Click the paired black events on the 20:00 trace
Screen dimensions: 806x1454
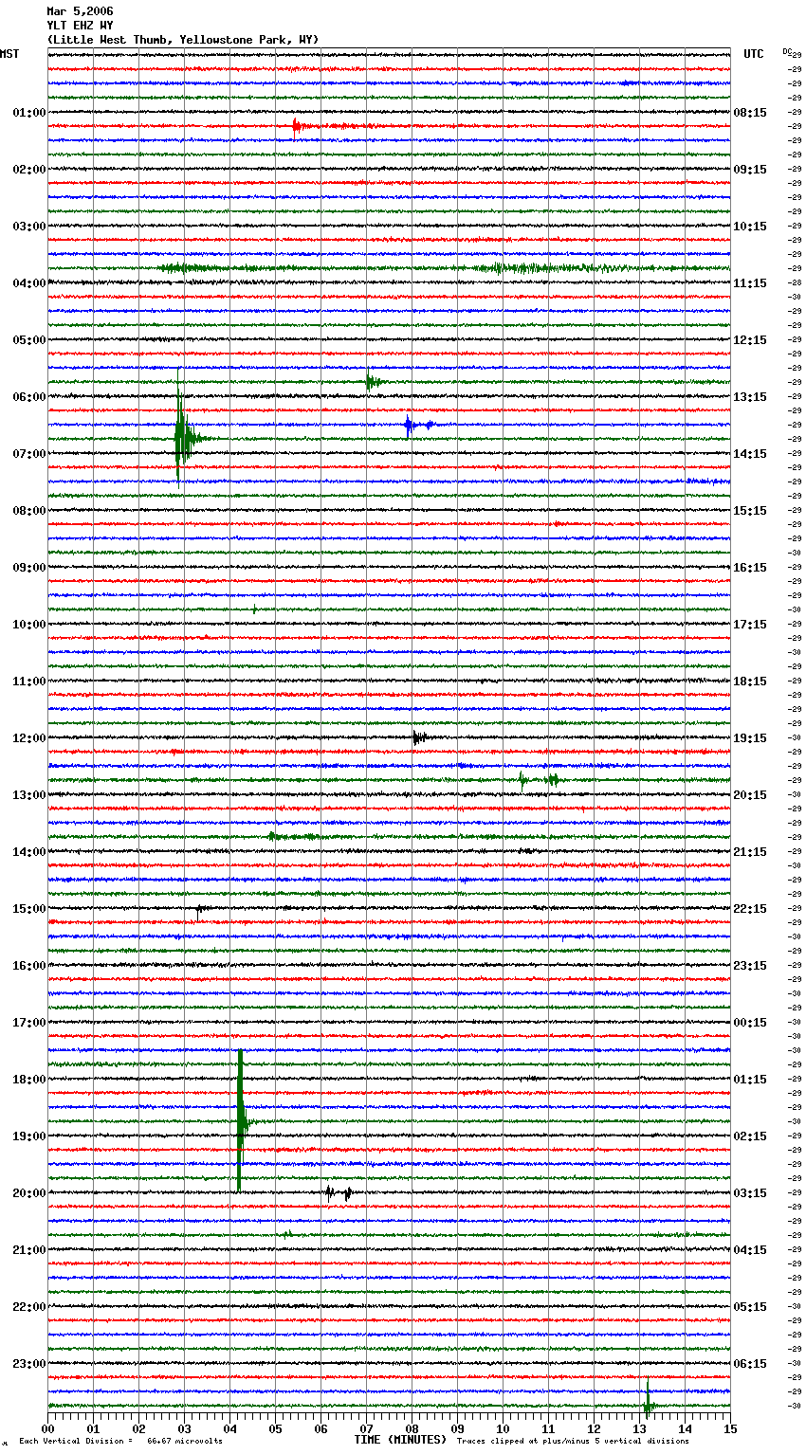point(339,1193)
